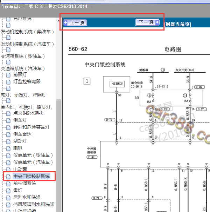Viewport: 210px width, 212px height.
Task: Open 变速箱系统（汽油车） entry
Action: coord(23,68)
